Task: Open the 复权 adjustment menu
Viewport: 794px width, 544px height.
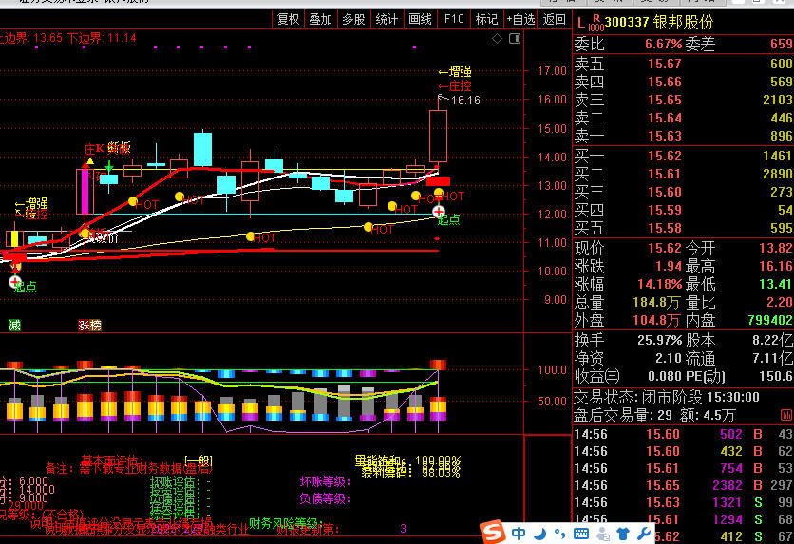Action: (x=288, y=19)
